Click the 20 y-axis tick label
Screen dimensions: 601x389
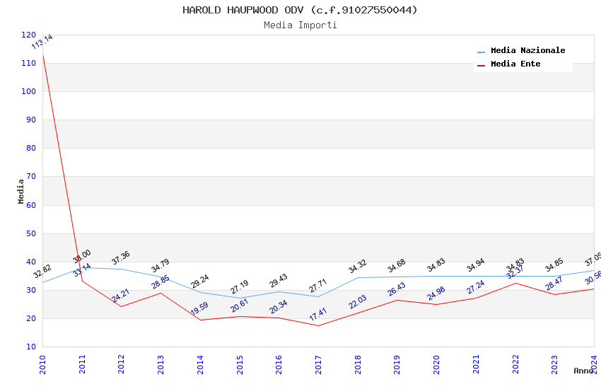coord(31,318)
